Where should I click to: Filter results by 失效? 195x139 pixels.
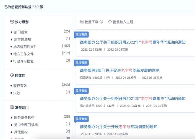[17, 93]
